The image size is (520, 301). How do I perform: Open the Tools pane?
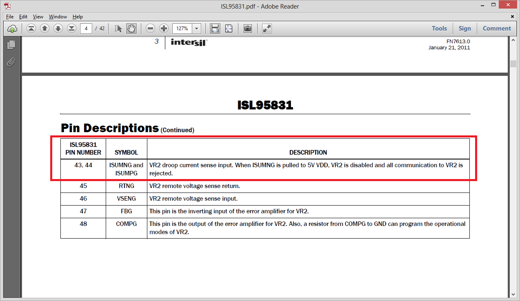440,29
